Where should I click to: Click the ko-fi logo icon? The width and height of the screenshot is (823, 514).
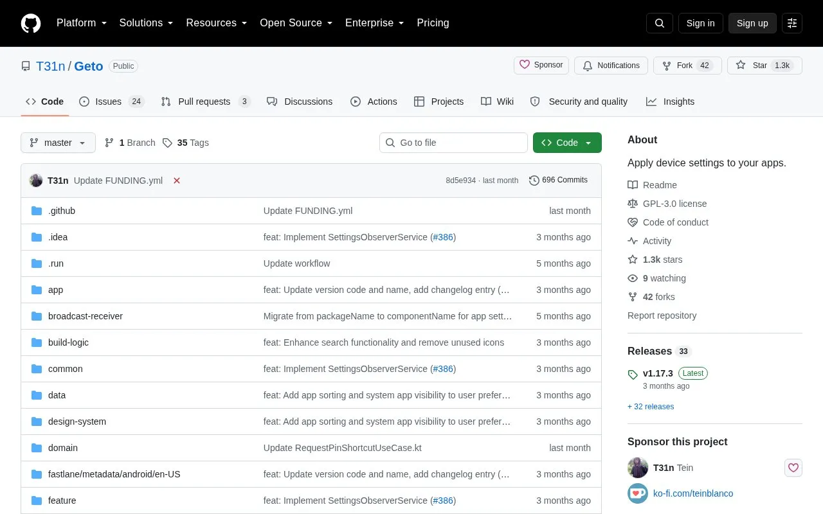pyautogui.click(x=638, y=493)
